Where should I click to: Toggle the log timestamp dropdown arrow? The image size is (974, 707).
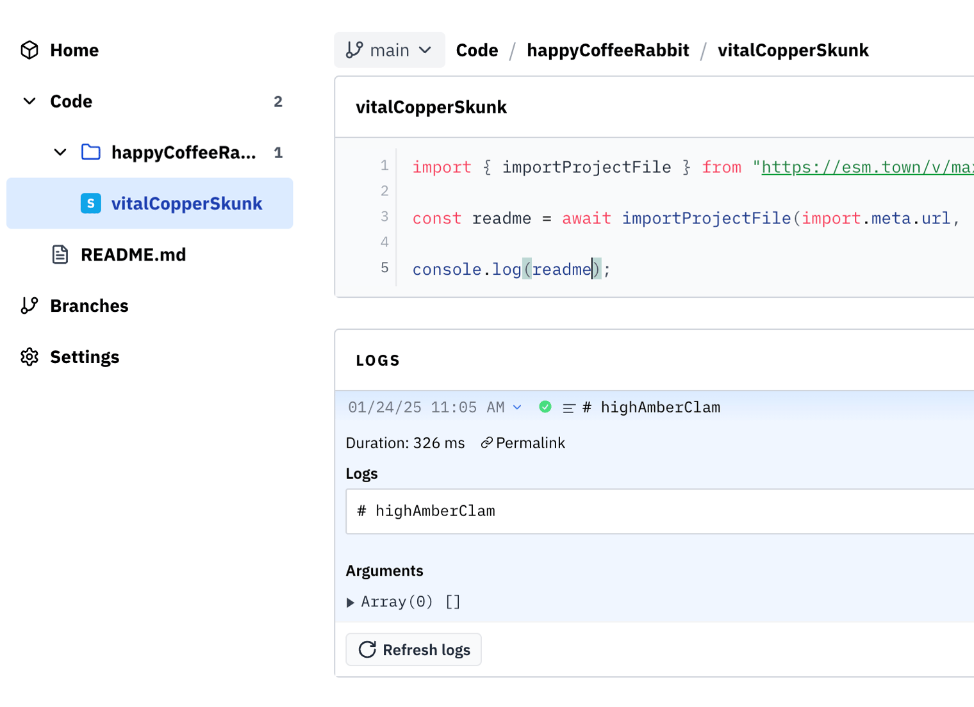coord(517,407)
